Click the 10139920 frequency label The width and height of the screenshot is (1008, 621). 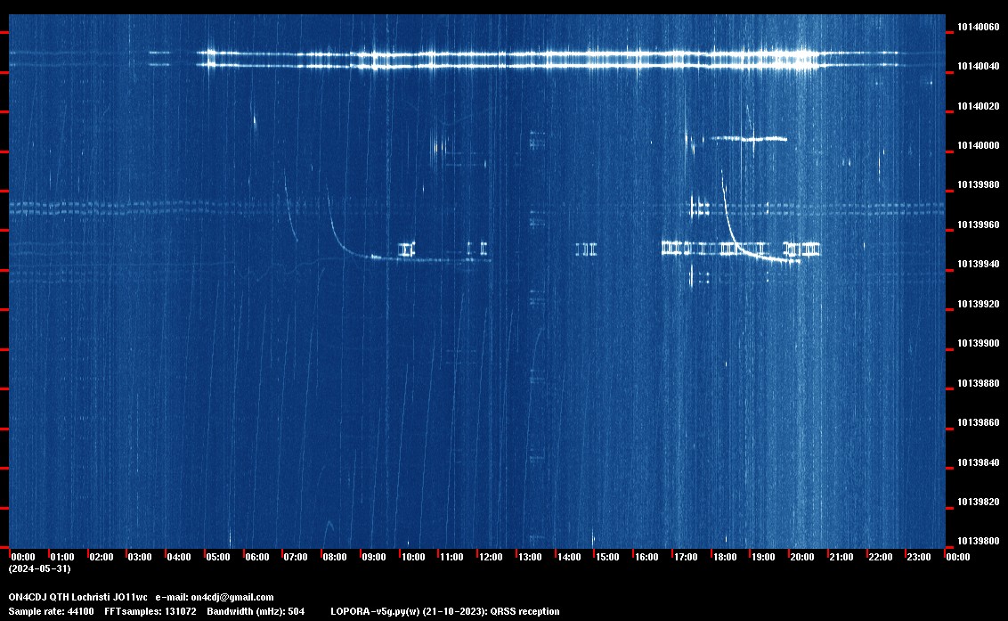click(x=979, y=304)
